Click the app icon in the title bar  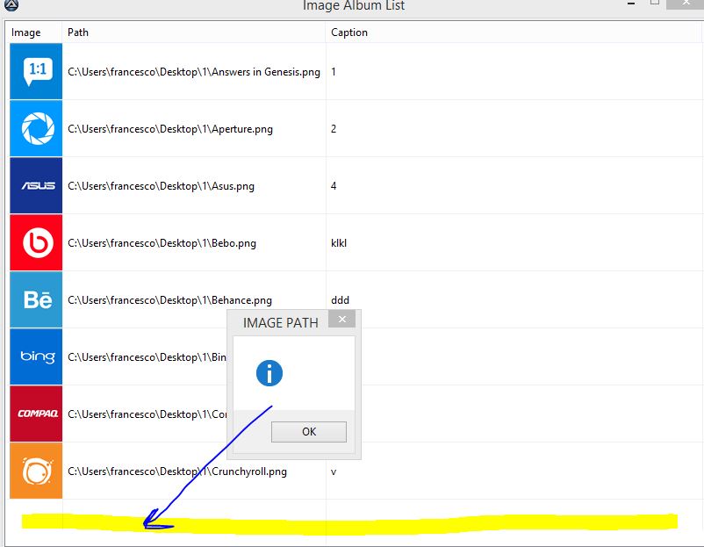(11, 5)
